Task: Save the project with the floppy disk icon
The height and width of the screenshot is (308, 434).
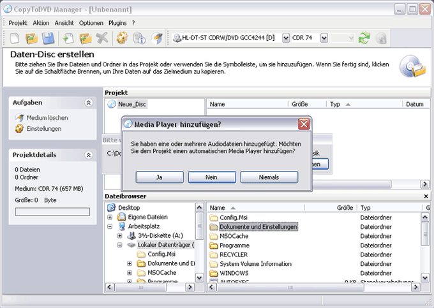Action: pyautogui.click(x=48, y=38)
